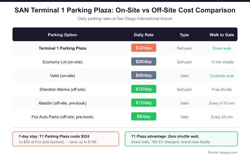Click the $32/day rate badge
The height and width of the screenshot is (156, 250).
point(143,48)
